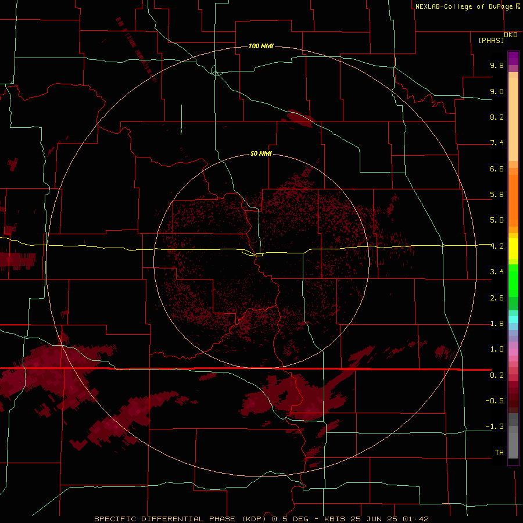Image resolution: width=523 pixels, height=523 pixels.
Task: Click the cyan color bar segment
Action: pyautogui.click(x=513, y=320)
